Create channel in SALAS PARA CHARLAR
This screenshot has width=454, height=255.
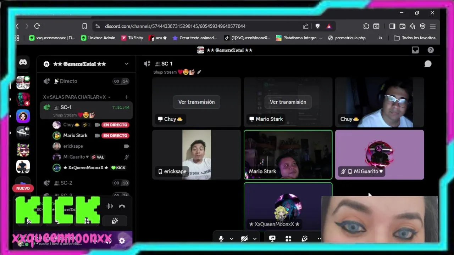coord(127,97)
